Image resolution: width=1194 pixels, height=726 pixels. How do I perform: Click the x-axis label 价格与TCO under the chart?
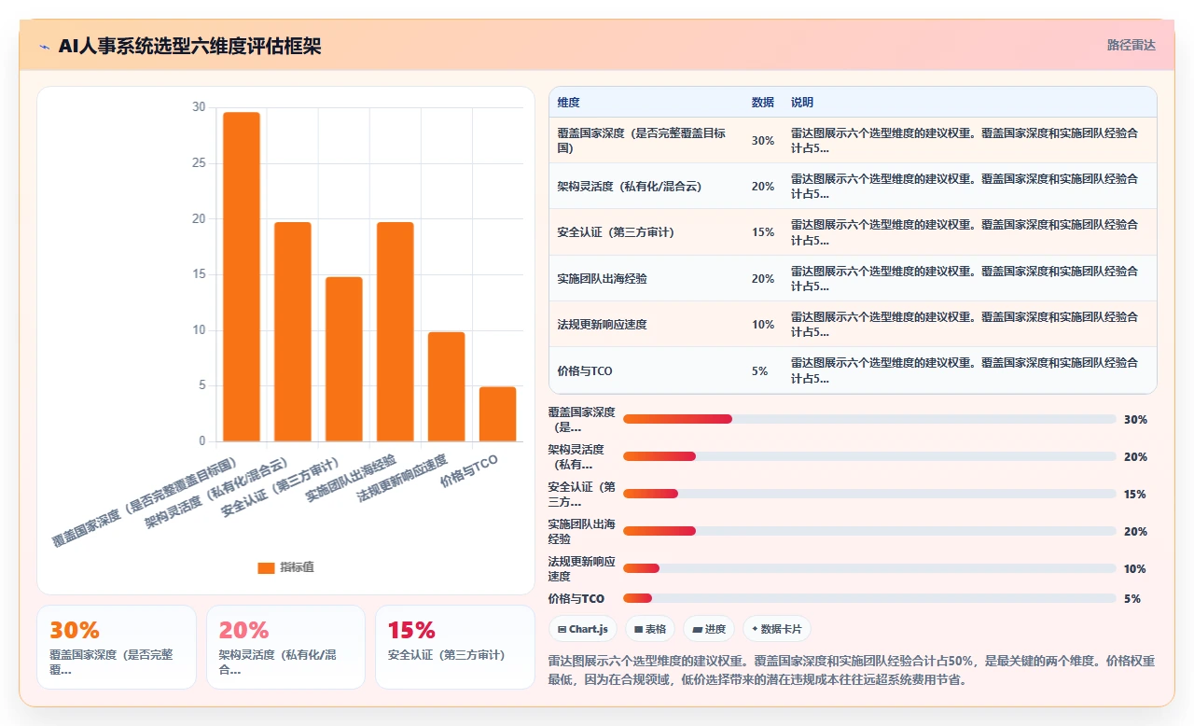point(469,471)
